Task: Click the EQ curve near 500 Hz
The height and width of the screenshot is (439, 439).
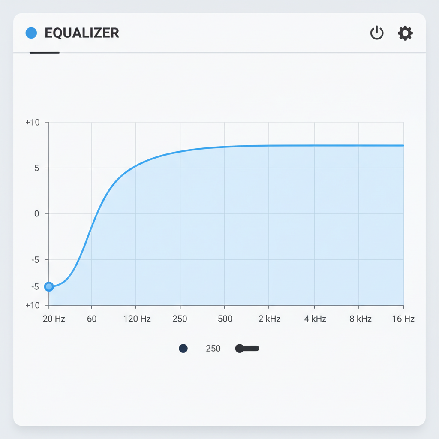Action: click(x=225, y=145)
